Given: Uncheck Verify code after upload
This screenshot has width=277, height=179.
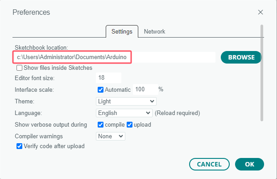Looking at the screenshot, I should tap(19, 146).
